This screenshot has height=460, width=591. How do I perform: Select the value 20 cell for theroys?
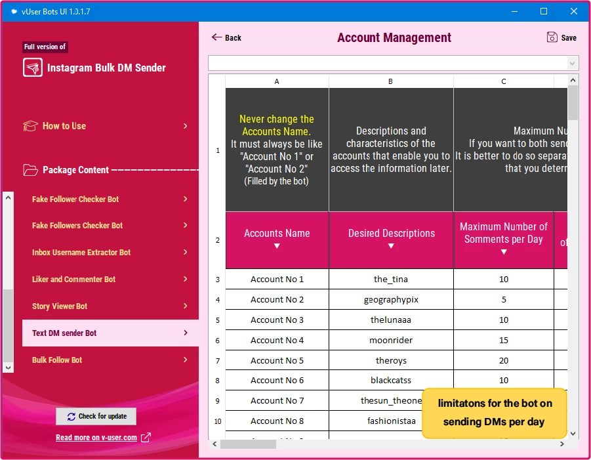coord(504,360)
